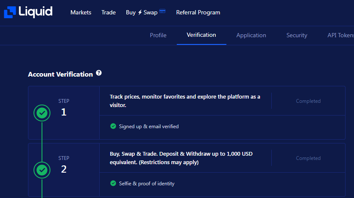Open the Markets menu

[81, 12]
